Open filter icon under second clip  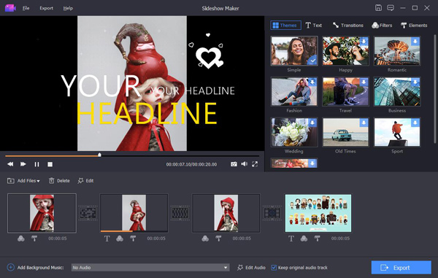pyautogui.click(x=120, y=239)
